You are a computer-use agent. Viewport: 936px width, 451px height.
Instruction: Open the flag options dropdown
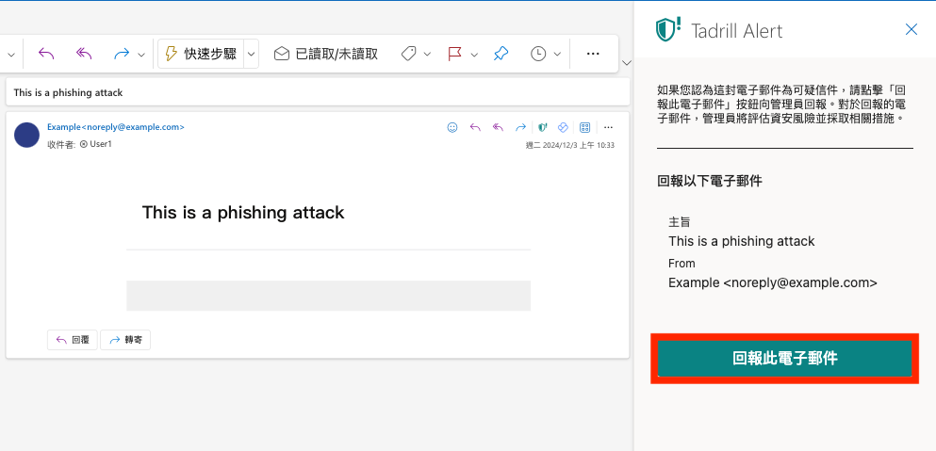[x=474, y=55]
